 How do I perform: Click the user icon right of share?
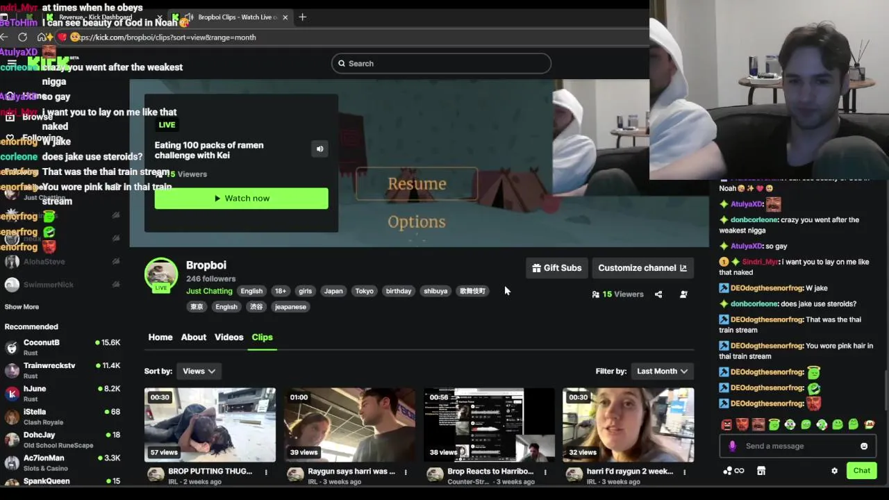point(683,294)
